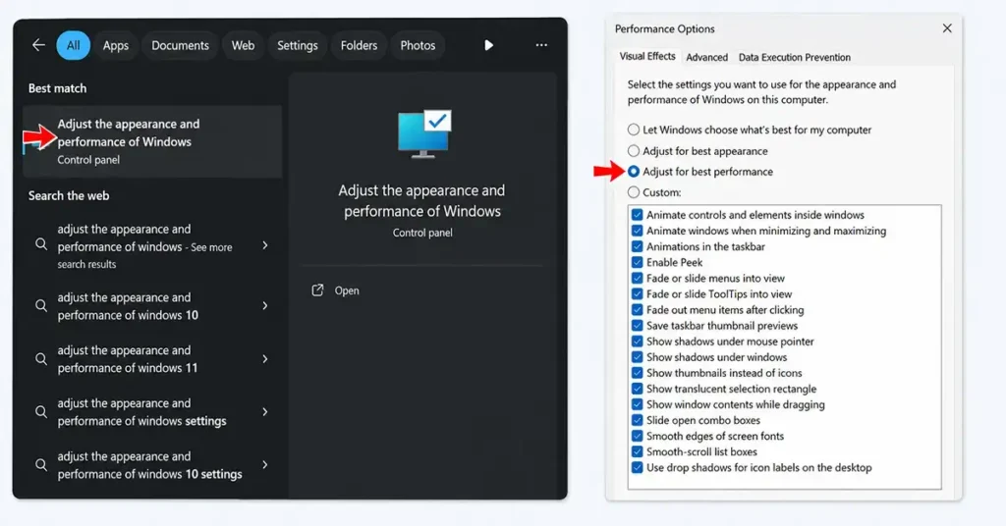
Task: Toggle 'Smooth-scroll list boxes' checkbox
Action: tap(637, 451)
